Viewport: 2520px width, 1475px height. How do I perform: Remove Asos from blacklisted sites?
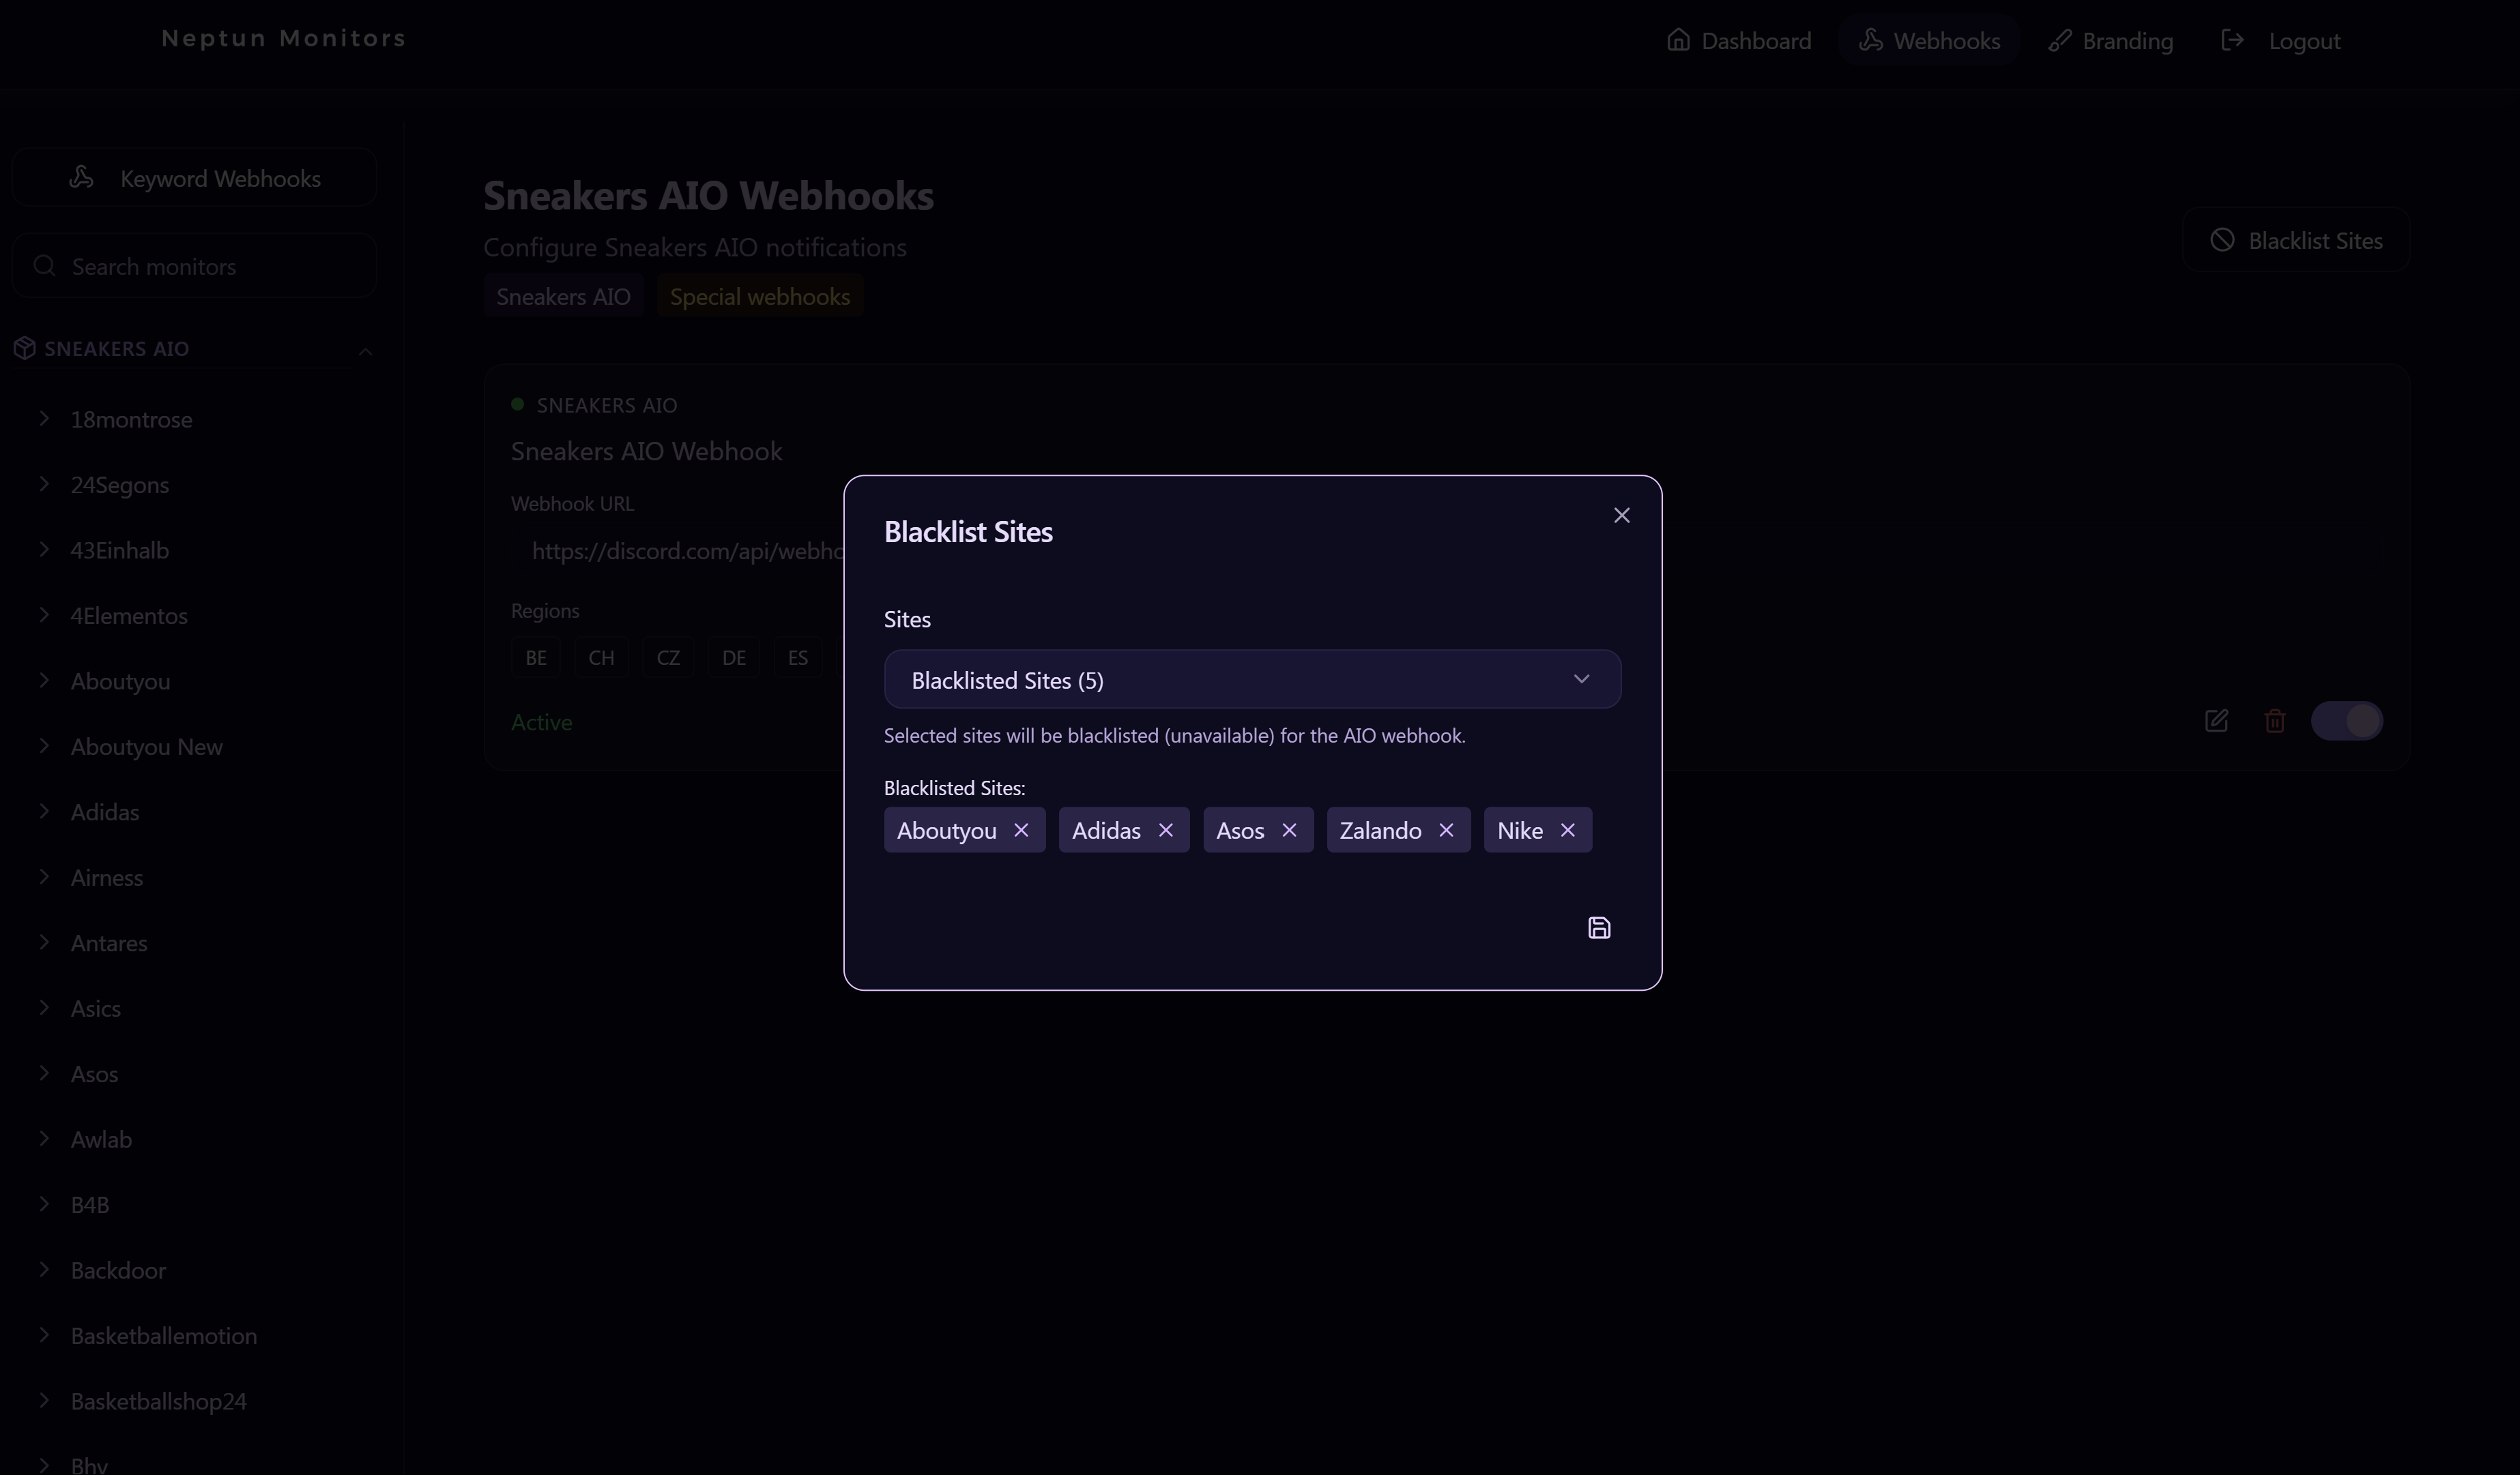pos(1288,831)
